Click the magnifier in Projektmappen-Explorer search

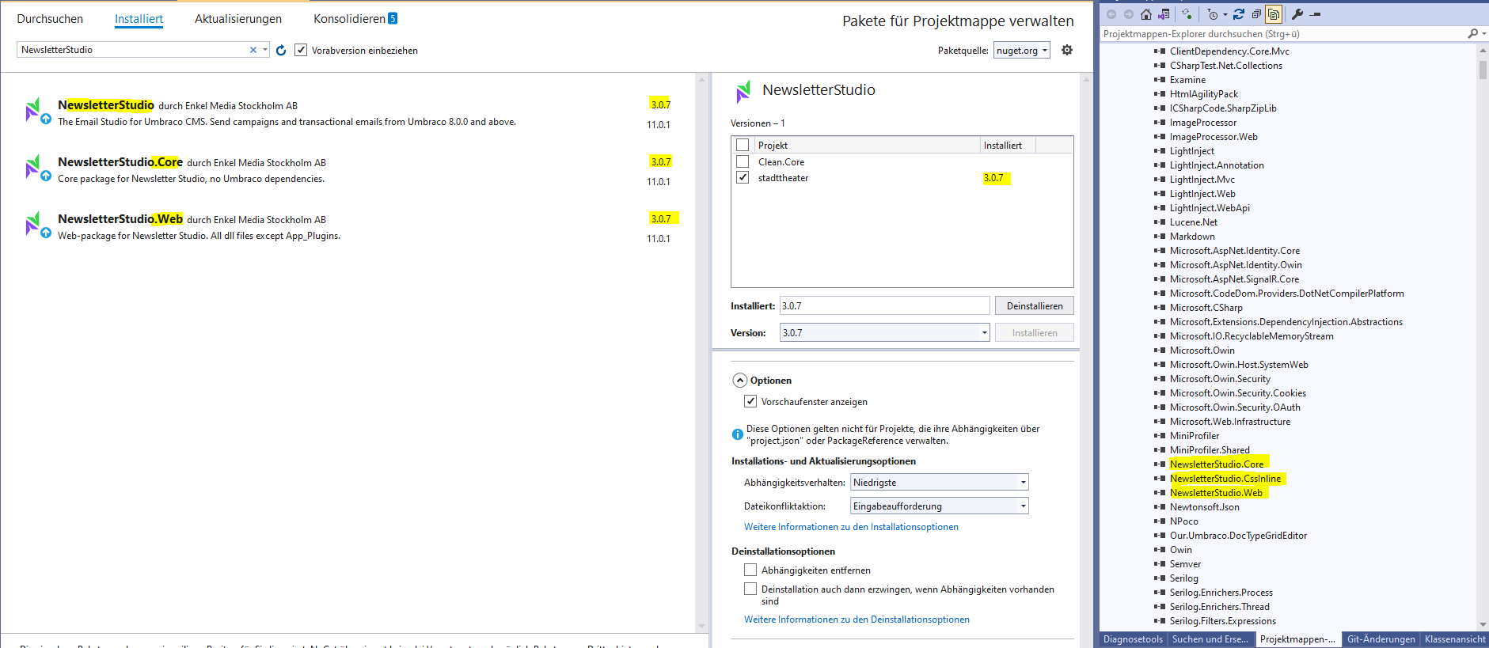(1472, 34)
